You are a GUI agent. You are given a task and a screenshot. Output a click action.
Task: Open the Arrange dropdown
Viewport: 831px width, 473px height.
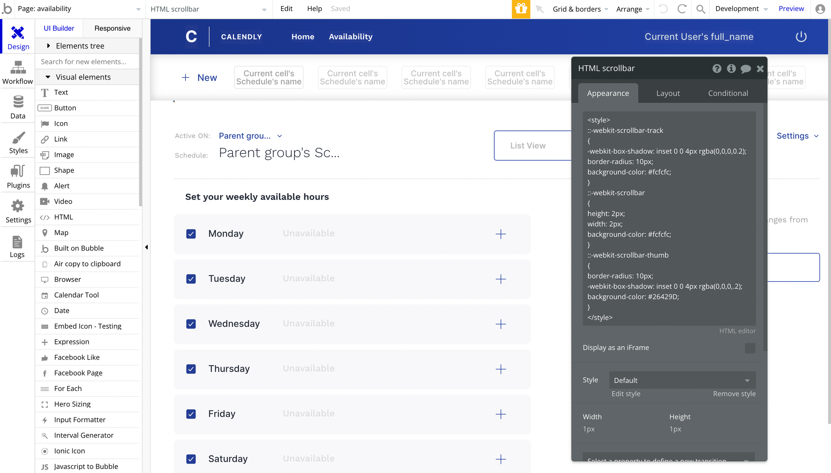[633, 9]
